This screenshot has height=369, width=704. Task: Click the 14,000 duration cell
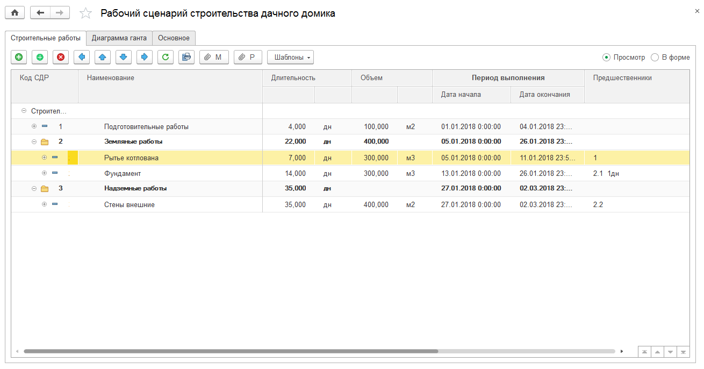pos(289,174)
